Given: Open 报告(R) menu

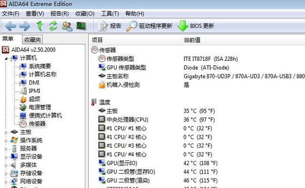Looking at the screenshot, I should click(x=60, y=14).
